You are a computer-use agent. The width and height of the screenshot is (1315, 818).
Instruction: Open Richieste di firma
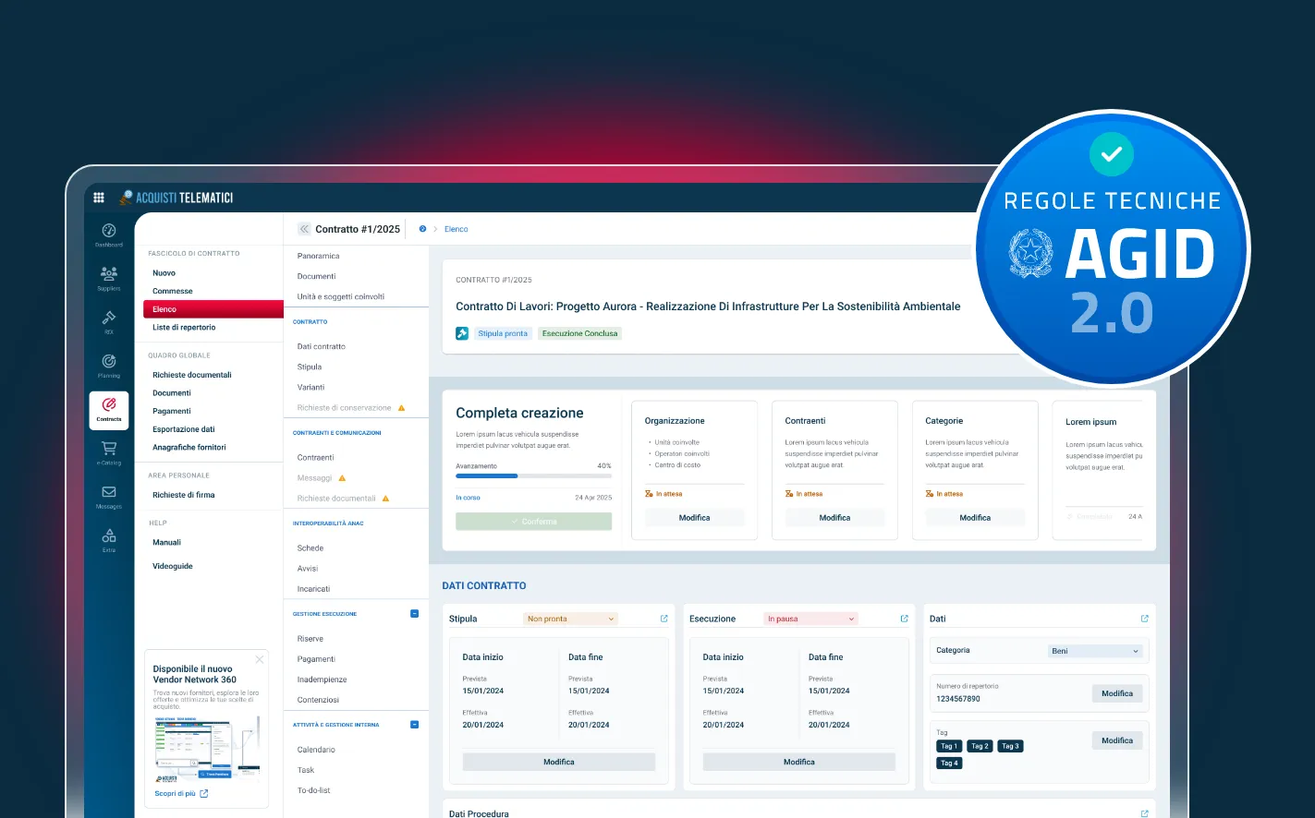(184, 495)
